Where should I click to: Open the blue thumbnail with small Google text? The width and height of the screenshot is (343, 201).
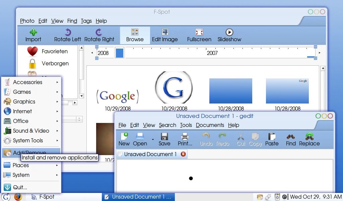[287, 91]
